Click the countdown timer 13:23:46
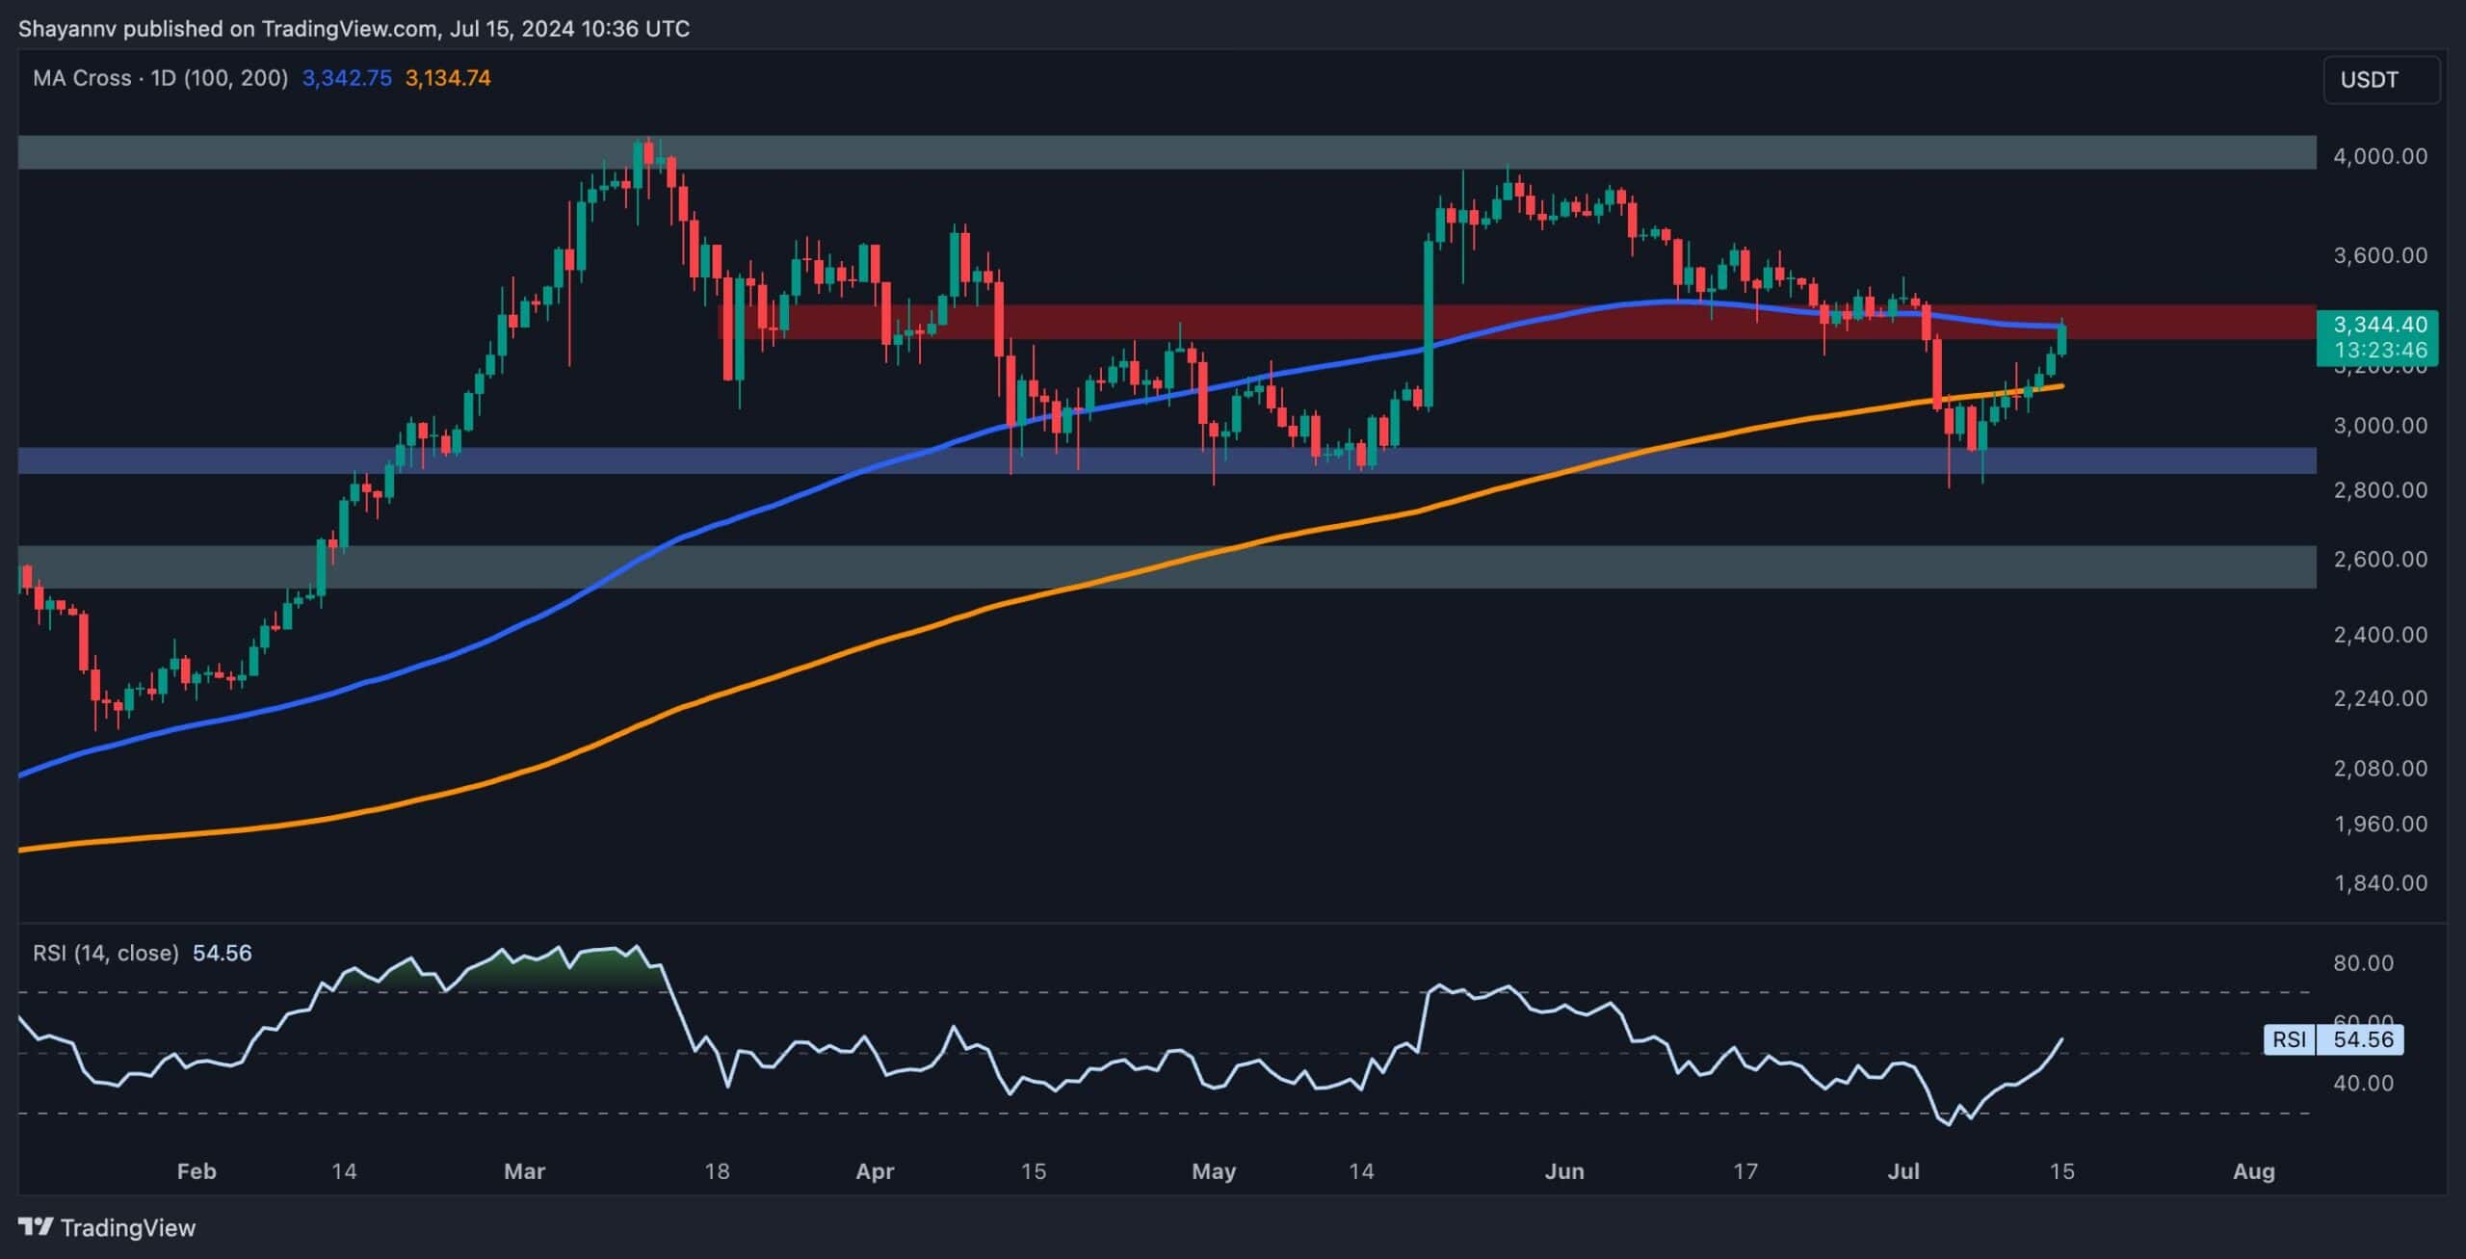The image size is (2466, 1259). 2379,350
